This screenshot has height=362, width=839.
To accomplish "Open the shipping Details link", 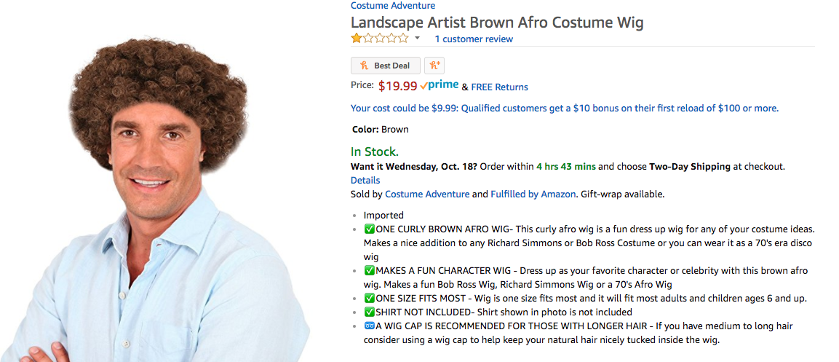I will click(x=365, y=181).
